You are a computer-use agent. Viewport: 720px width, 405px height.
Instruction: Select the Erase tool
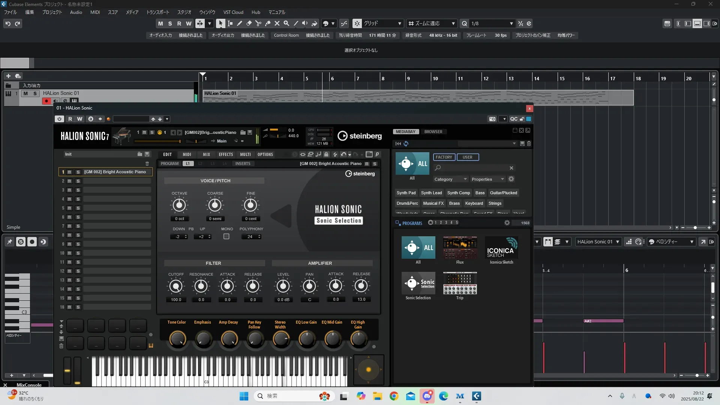249,23
